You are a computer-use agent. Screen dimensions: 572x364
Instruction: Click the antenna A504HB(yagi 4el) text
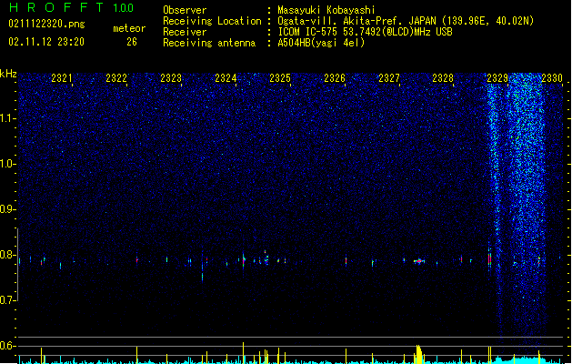pyautogui.click(x=321, y=43)
